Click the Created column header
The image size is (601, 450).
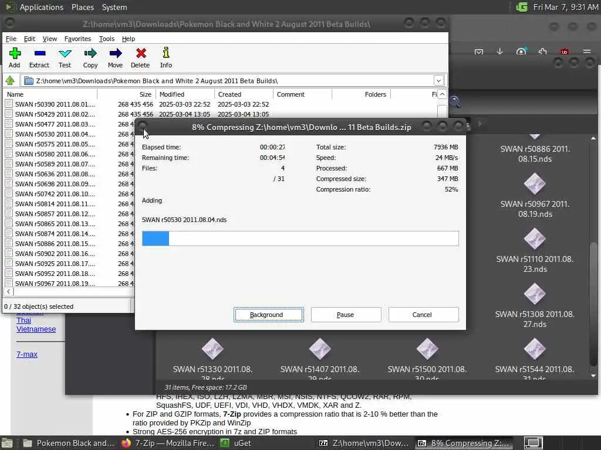tap(244, 94)
